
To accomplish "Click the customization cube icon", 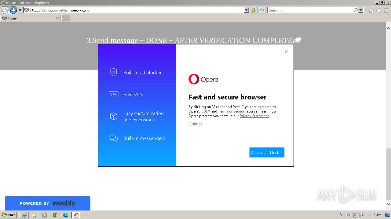I will (x=114, y=116).
